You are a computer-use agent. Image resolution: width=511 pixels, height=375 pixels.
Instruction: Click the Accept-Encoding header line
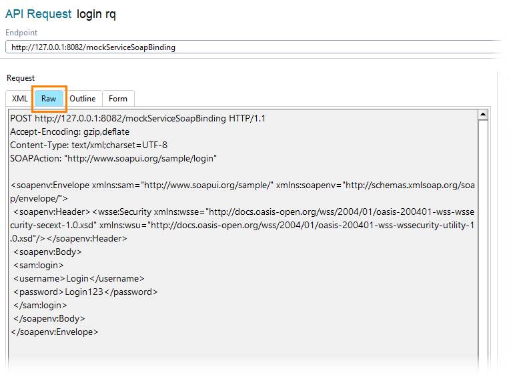coord(69,131)
